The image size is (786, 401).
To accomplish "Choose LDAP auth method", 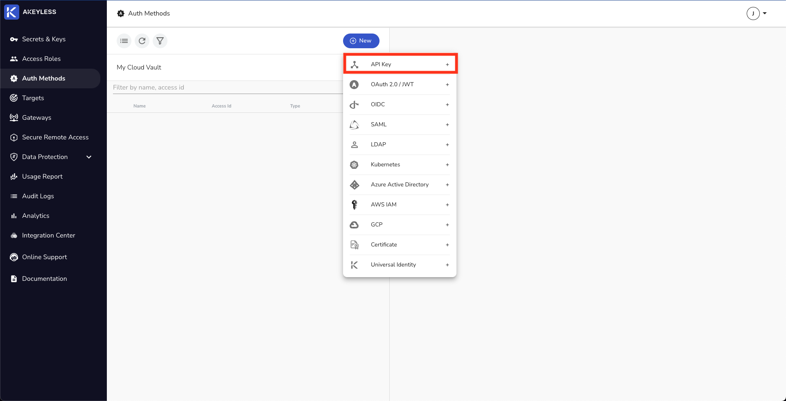I will click(x=400, y=145).
